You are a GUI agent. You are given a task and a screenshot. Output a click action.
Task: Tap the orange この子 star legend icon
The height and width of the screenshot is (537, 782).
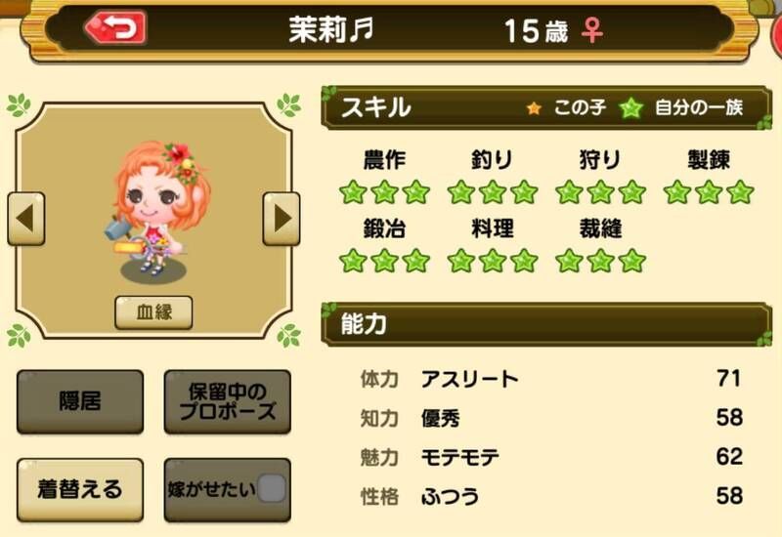click(534, 108)
